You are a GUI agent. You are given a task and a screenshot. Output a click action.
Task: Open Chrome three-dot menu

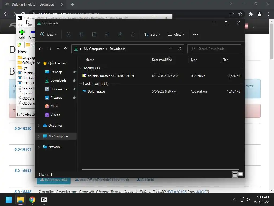268,14
